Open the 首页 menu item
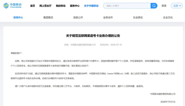Viewport: 185px width, 106px height. (33, 6)
